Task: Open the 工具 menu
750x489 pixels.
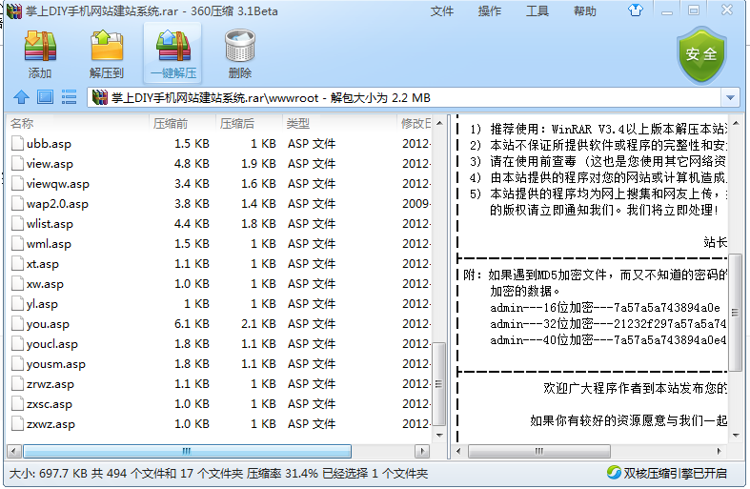Action: [x=537, y=11]
